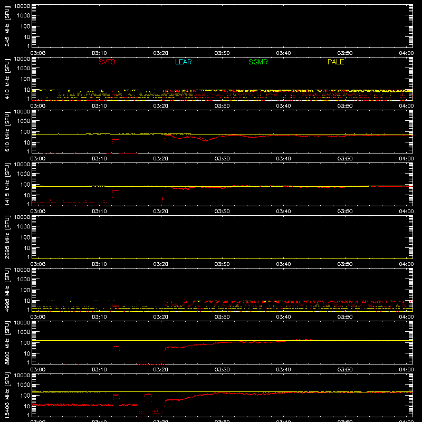
Task: Click the 100 tick value on 4995 MHz axis
Action: tap(25, 290)
